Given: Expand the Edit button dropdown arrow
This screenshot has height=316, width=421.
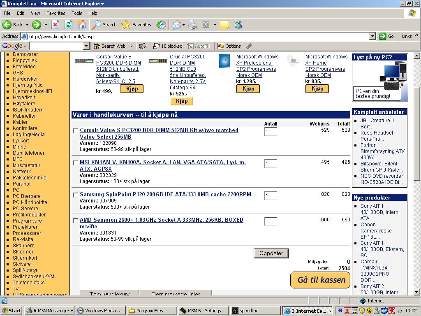Looking at the screenshot, I should 215,25.
